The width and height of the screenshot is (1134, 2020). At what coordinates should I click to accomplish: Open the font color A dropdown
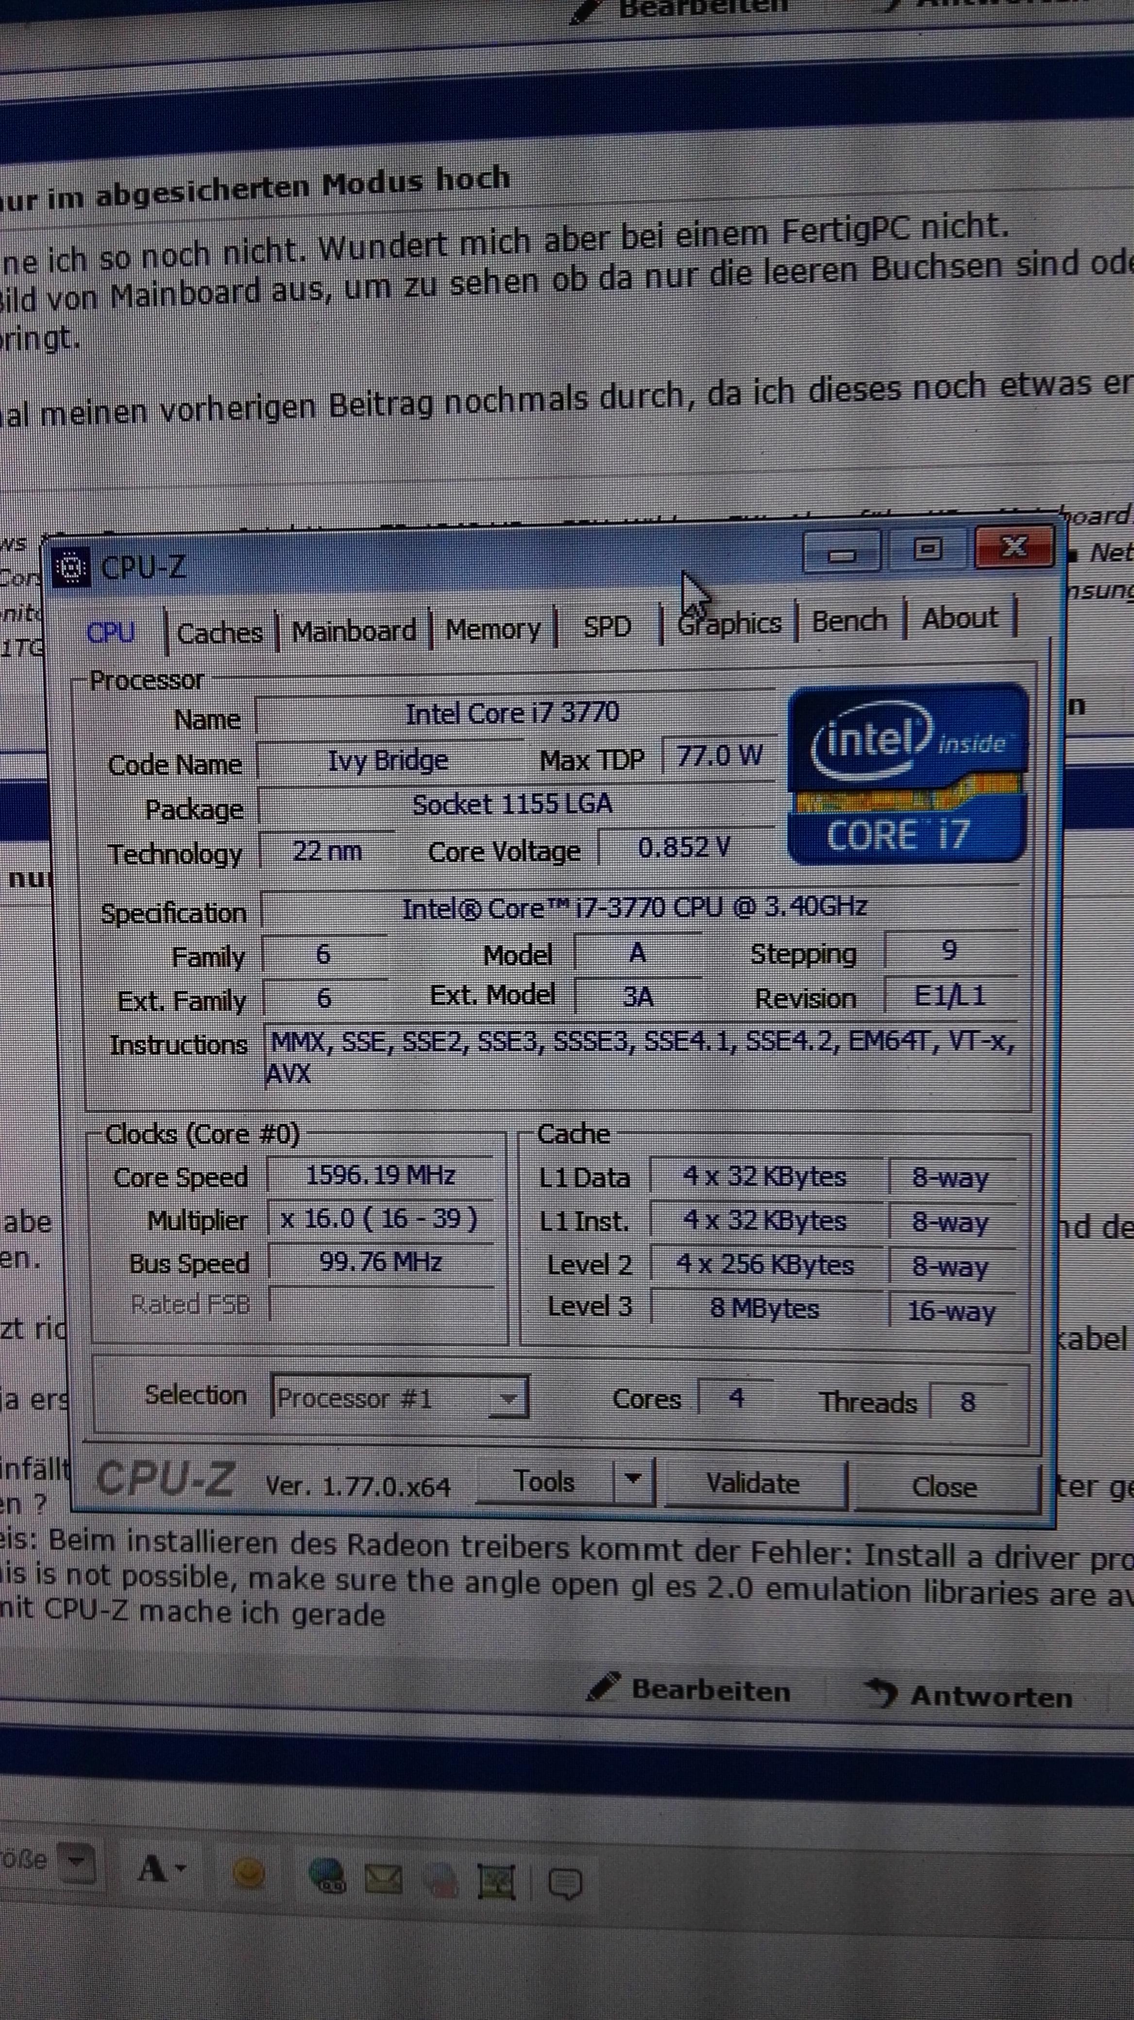pyautogui.click(x=161, y=1868)
